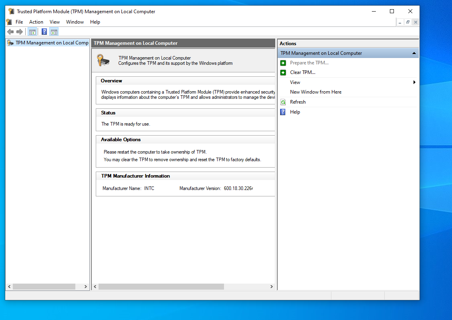Click the Actions pane title
The image size is (452, 320).
tap(288, 44)
